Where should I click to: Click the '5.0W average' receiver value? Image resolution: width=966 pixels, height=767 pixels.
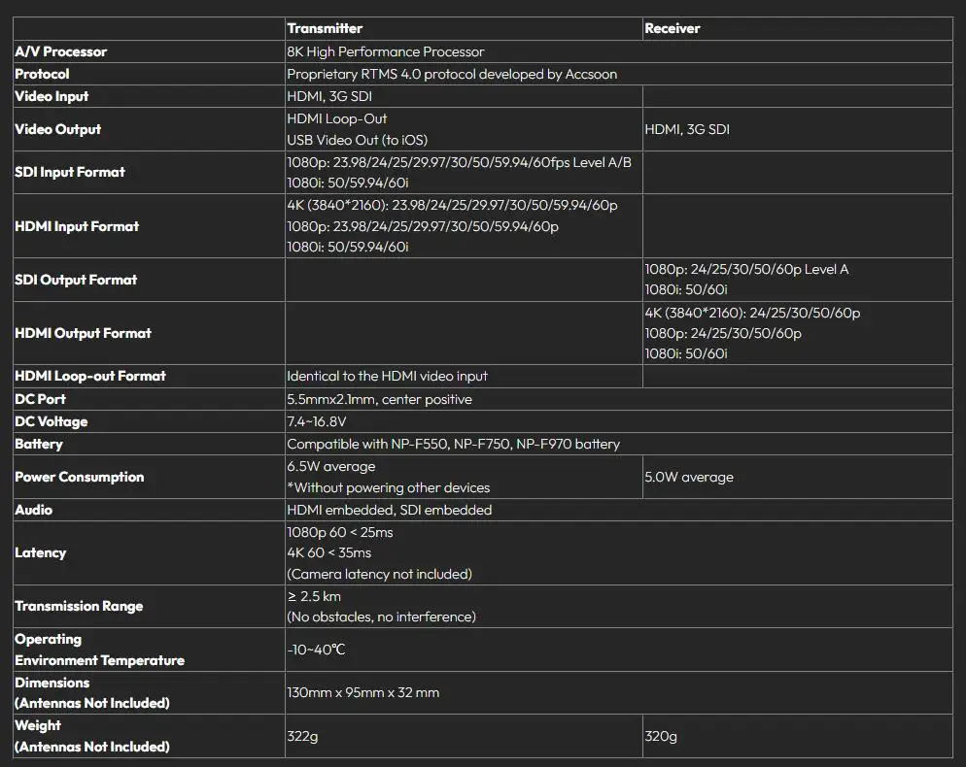689,477
